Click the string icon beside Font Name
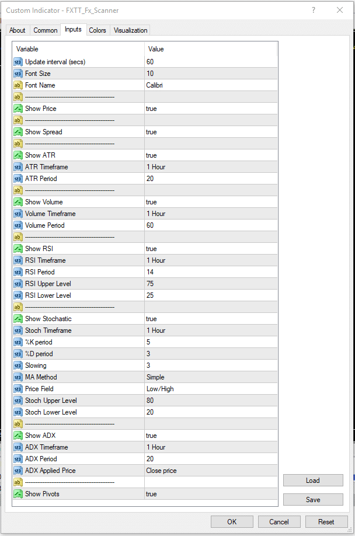This screenshot has height=536, width=355. coord(18,85)
